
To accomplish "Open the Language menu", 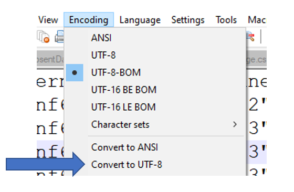I will click(x=140, y=20).
